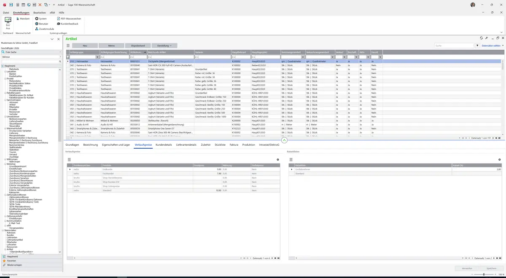Open the Favorit column filter dropdown
Image resolution: width=506 pixels, height=278 pixels.
point(380,57)
